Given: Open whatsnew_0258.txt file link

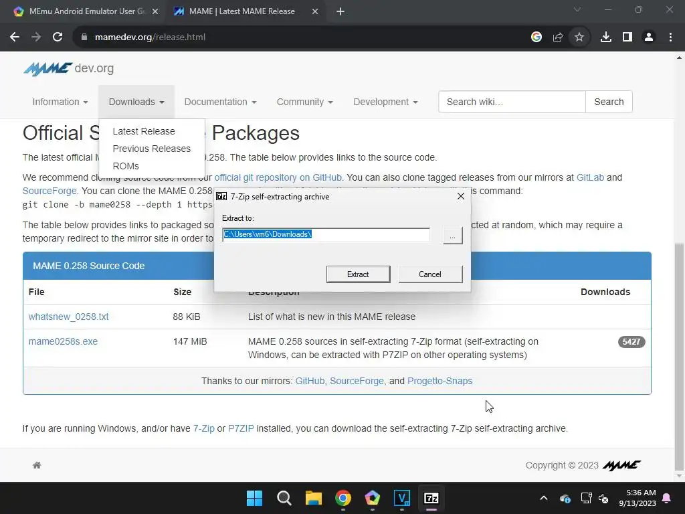Looking at the screenshot, I should pyautogui.click(x=69, y=317).
